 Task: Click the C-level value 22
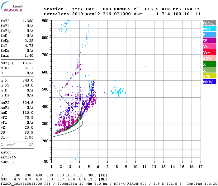pos(31,145)
